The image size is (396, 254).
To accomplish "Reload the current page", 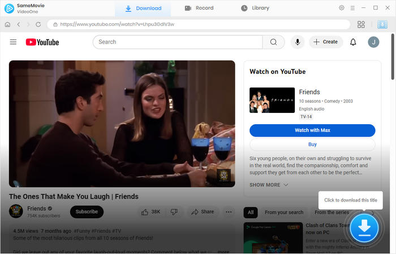I will pos(38,24).
